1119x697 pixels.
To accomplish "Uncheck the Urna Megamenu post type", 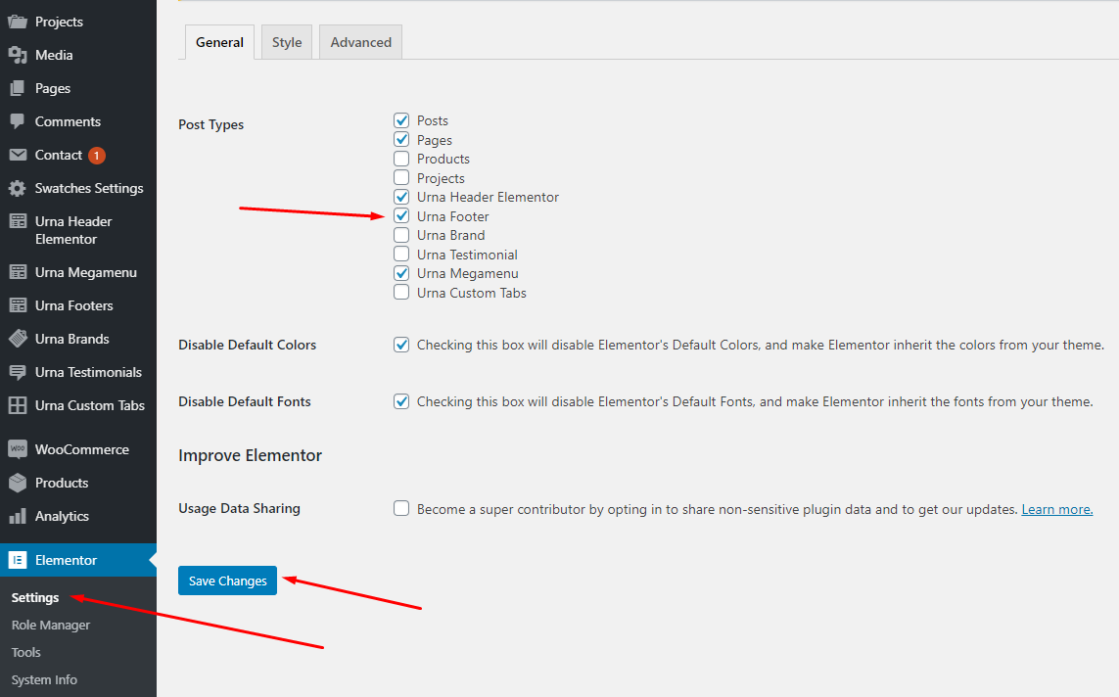I will tap(401, 272).
